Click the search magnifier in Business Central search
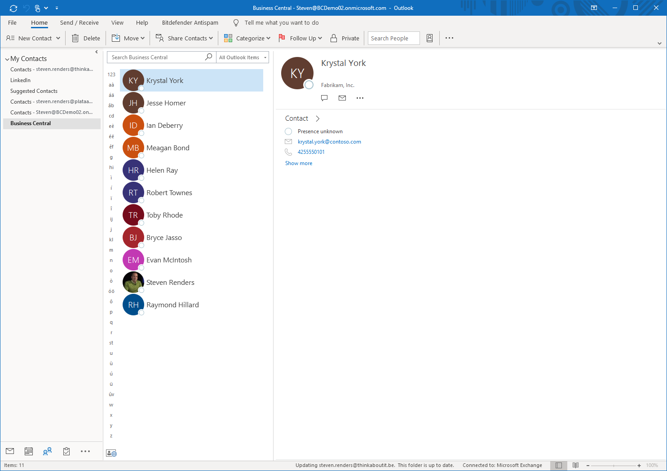 click(208, 57)
